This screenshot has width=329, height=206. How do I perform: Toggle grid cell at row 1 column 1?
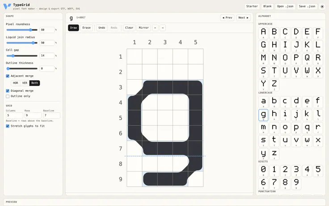pos(135,56)
